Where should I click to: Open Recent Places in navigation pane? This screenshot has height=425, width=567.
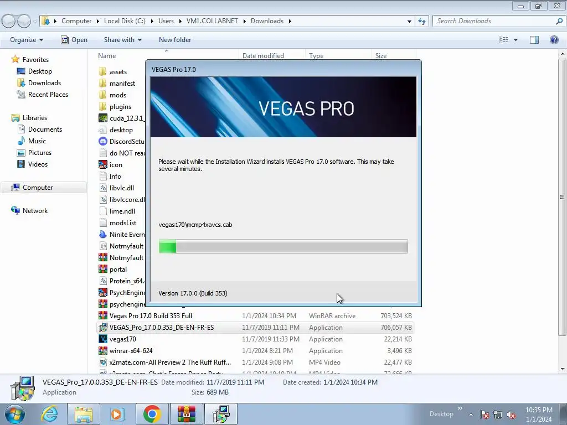[48, 94]
